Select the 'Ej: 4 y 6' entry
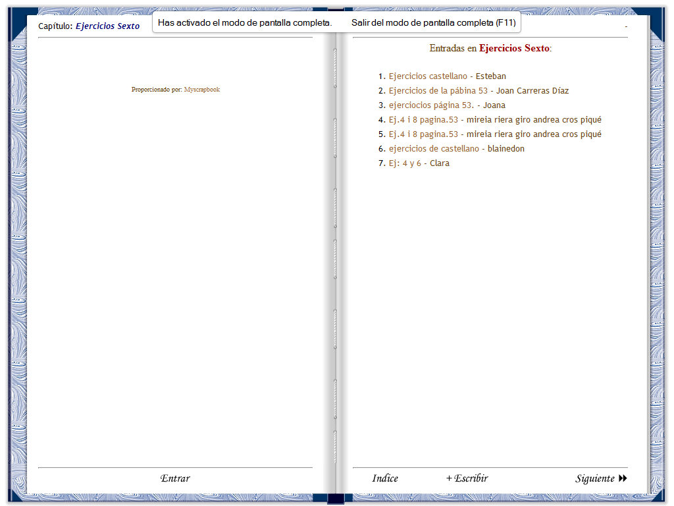Screen dimensions: 674x506 point(405,163)
